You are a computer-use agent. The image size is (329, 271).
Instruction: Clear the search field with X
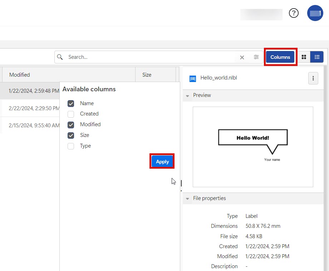coord(242,57)
